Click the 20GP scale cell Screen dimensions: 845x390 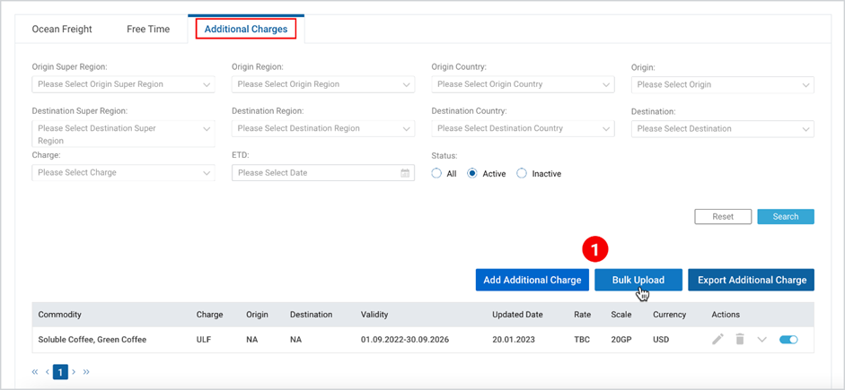click(621, 340)
